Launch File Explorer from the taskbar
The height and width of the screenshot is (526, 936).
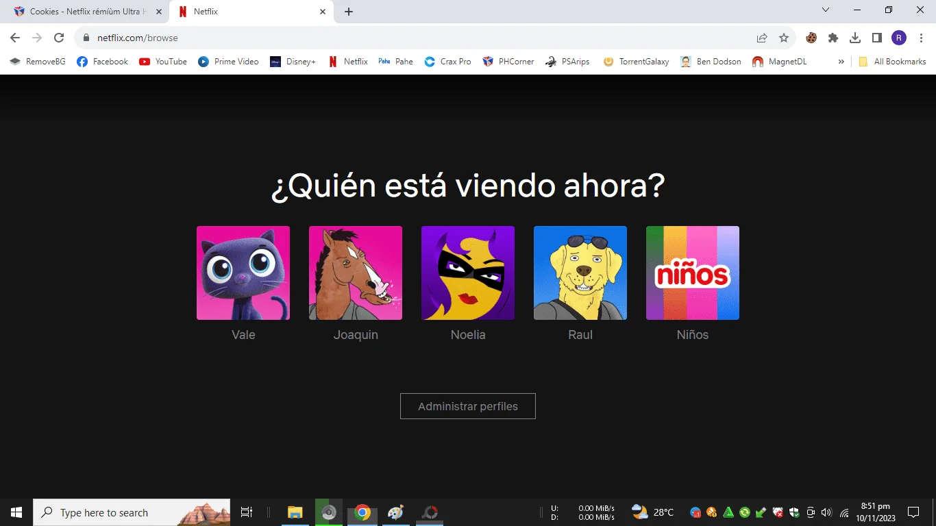[x=295, y=512]
